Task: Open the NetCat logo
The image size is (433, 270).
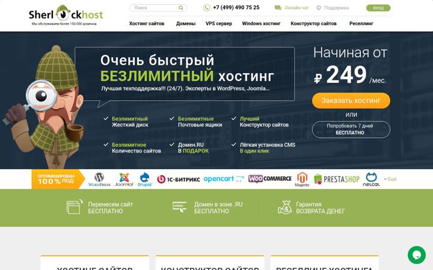Action: coord(371,179)
